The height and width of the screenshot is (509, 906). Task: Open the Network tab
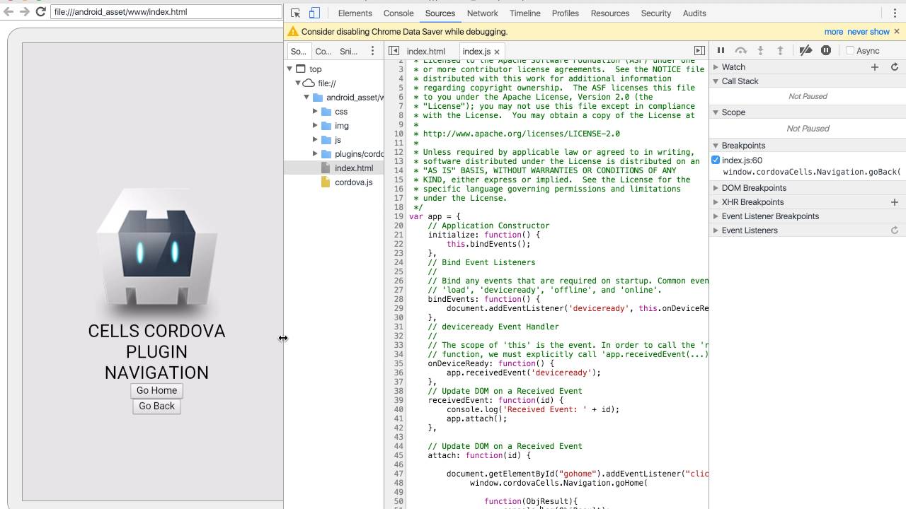pos(483,13)
